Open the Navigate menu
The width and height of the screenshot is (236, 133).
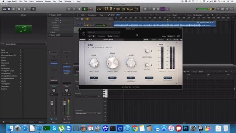pos(39,1)
